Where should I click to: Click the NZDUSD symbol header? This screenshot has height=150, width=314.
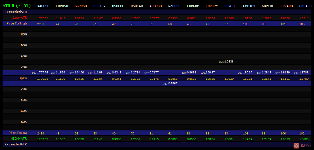coord(174,6)
